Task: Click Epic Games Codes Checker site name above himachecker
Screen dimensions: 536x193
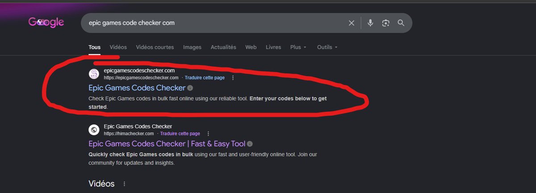Action: coord(138,126)
